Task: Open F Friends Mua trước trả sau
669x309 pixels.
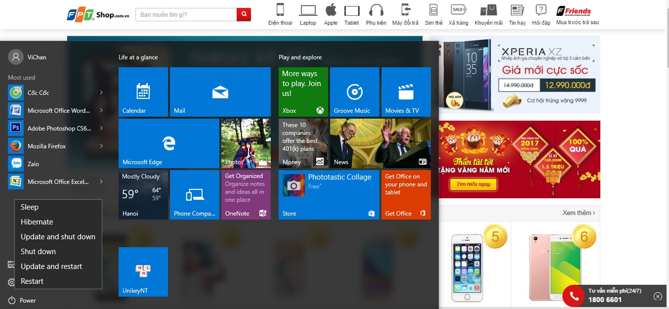Action: (x=577, y=14)
